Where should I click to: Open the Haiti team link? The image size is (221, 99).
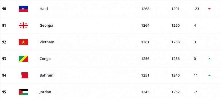point(44,9)
